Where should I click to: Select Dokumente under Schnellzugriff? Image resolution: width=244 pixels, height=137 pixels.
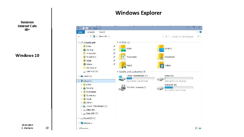tap(91, 54)
